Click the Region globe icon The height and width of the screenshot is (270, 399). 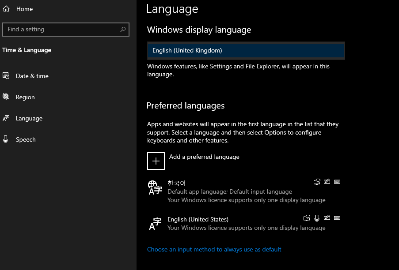6,97
